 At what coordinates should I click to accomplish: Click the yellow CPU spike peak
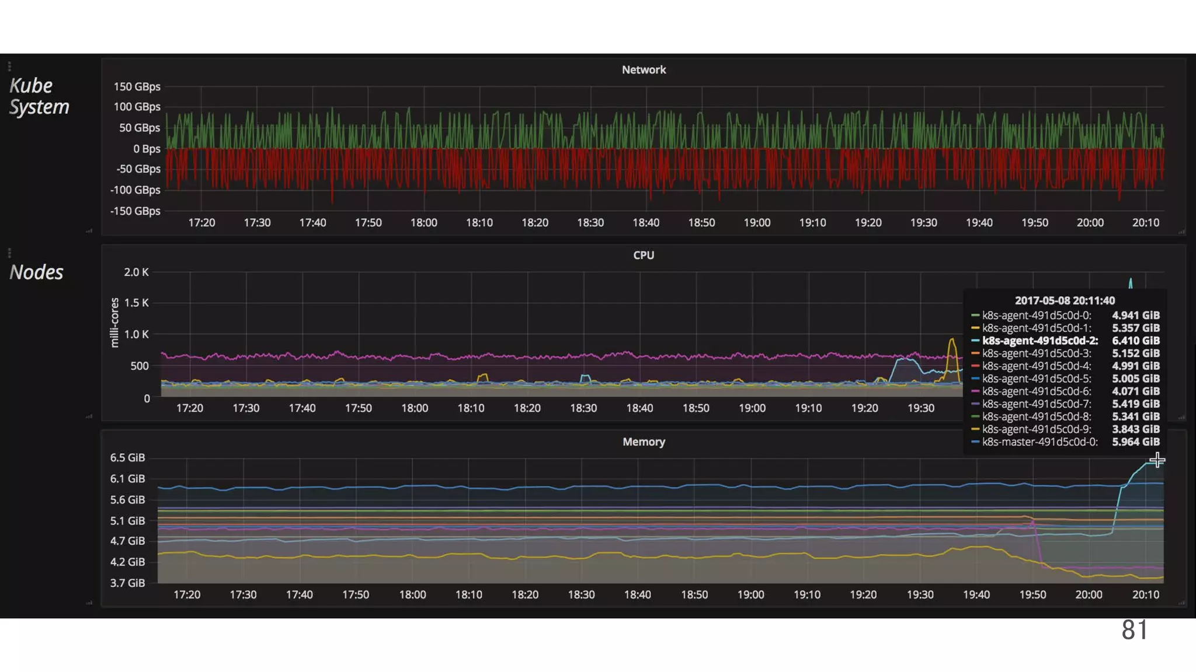point(952,339)
